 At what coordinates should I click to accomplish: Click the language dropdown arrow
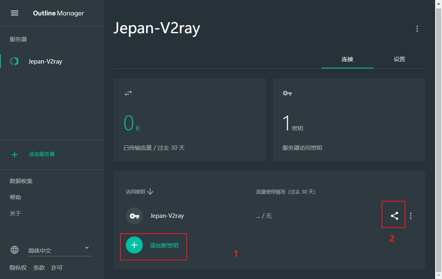tap(87, 248)
